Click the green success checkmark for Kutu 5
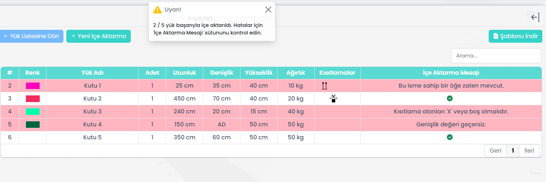This screenshot has height=182, width=546. click(450, 137)
